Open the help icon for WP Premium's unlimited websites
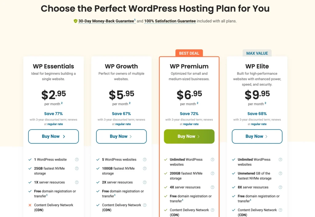 (212, 159)
